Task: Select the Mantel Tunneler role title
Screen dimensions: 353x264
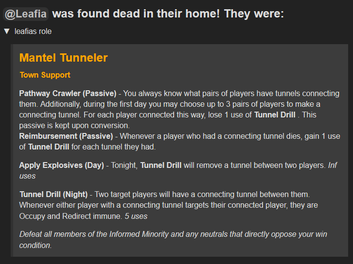Action: point(64,58)
